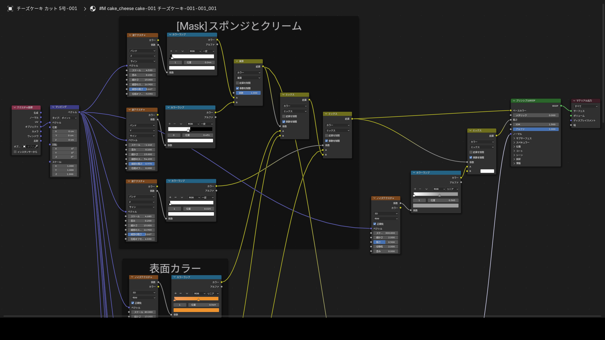The height and width of the screenshot is (340, 605).
Task: Click the BSDF output socket on プリンシプルBSDF
Action: (x=561, y=106)
